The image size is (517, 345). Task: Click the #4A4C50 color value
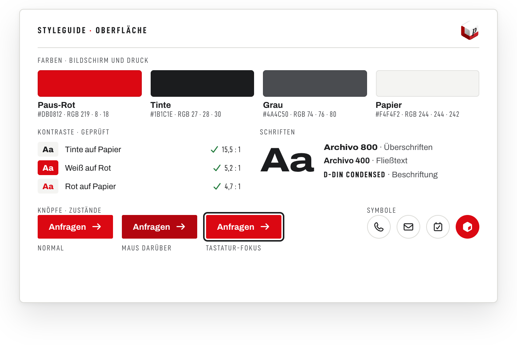tap(276, 115)
